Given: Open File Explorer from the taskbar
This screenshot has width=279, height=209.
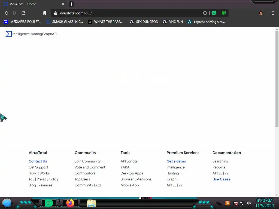Looking at the screenshot, I should click(92, 203).
